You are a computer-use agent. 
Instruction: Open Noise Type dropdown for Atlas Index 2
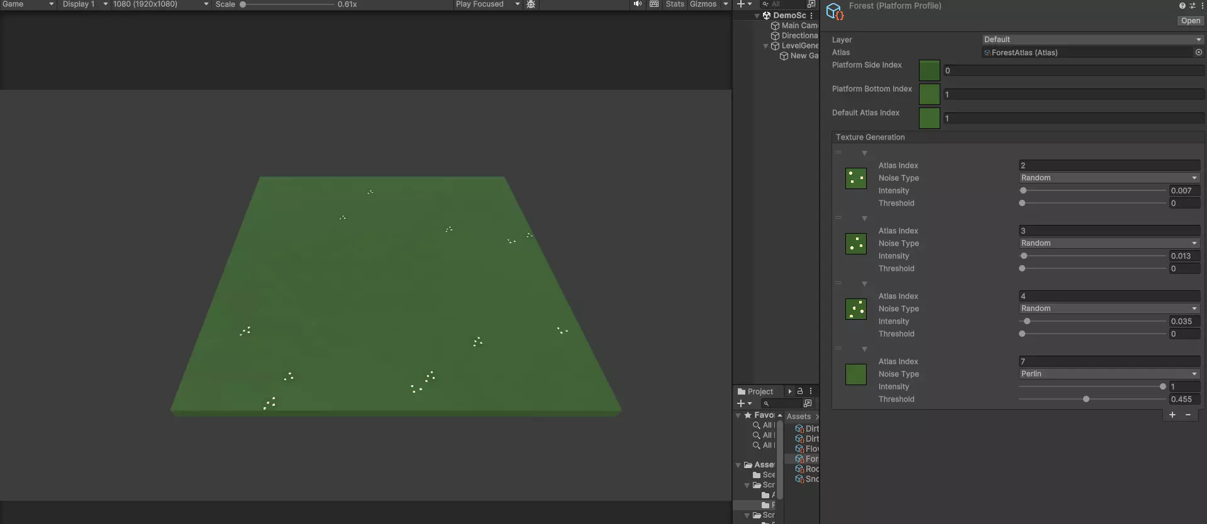(x=1110, y=178)
